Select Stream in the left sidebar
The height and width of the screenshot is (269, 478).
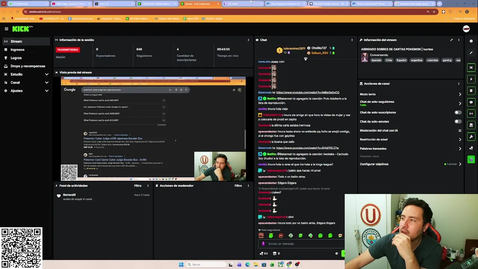pos(26,41)
